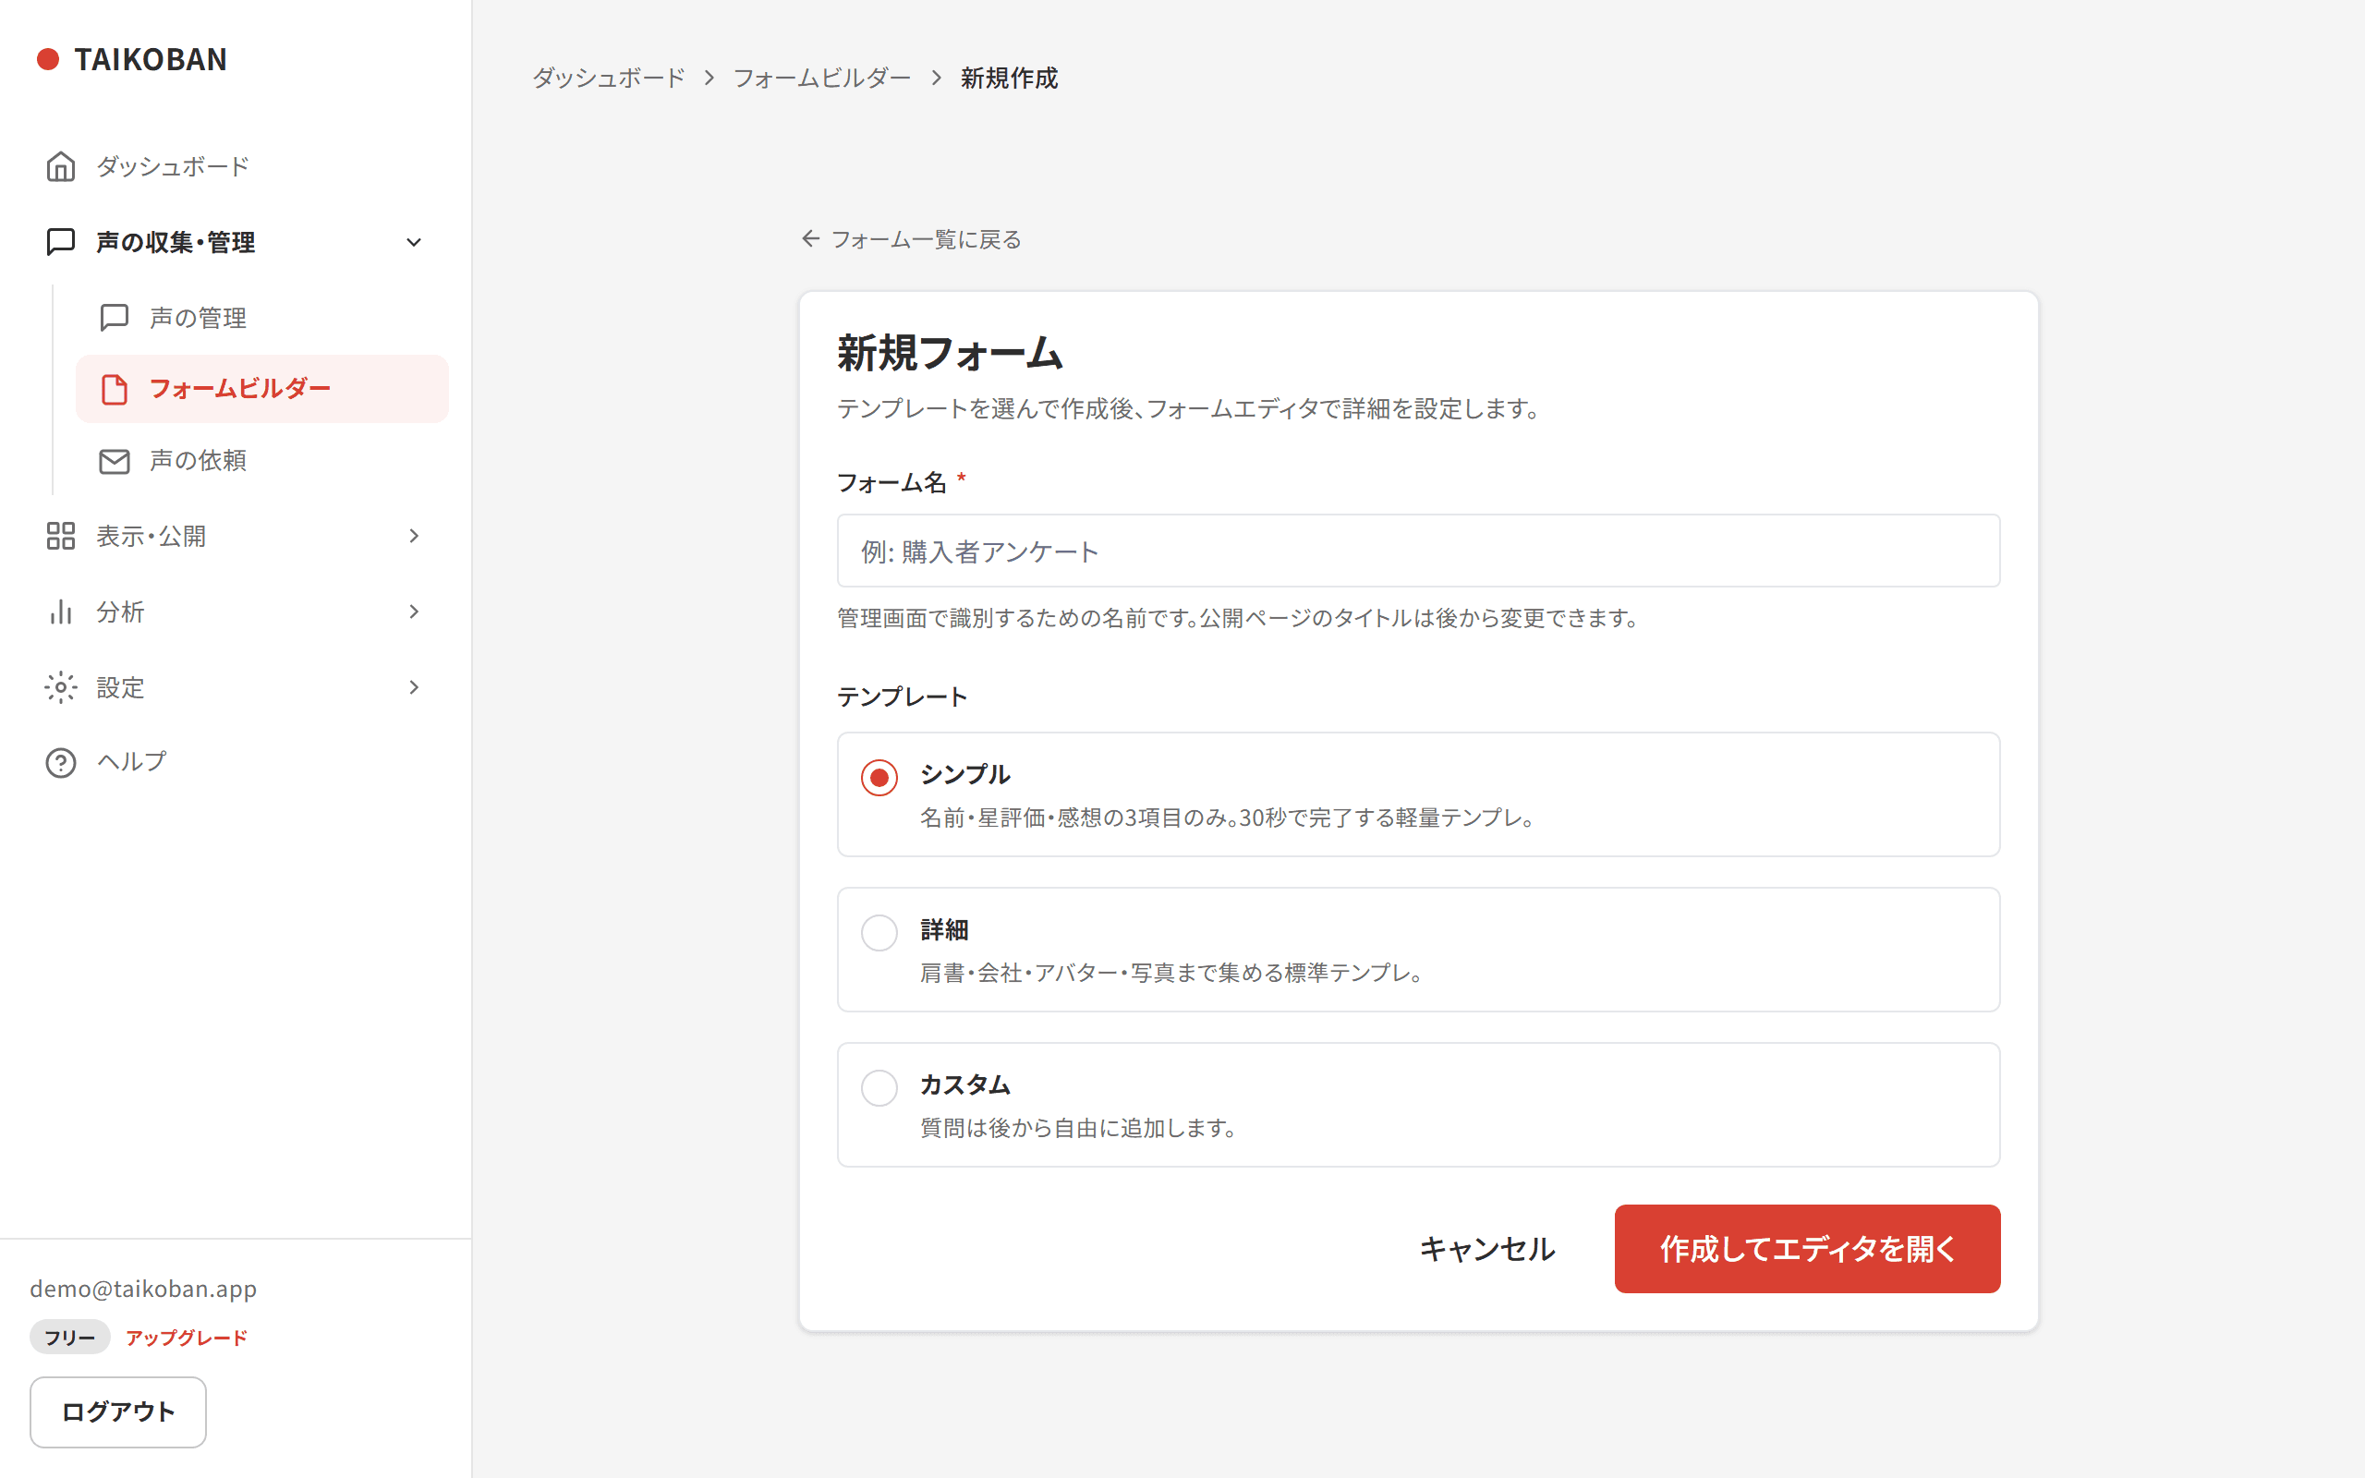The width and height of the screenshot is (2365, 1478).
Task: Select the 詳細 template radio button
Action: point(879,933)
